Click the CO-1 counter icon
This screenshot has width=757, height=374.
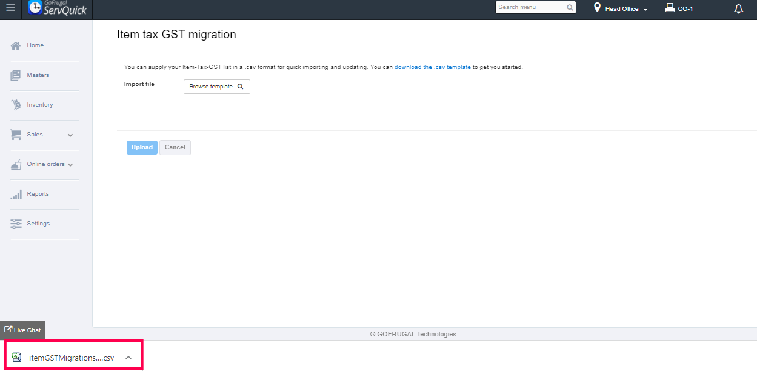[670, 8]
